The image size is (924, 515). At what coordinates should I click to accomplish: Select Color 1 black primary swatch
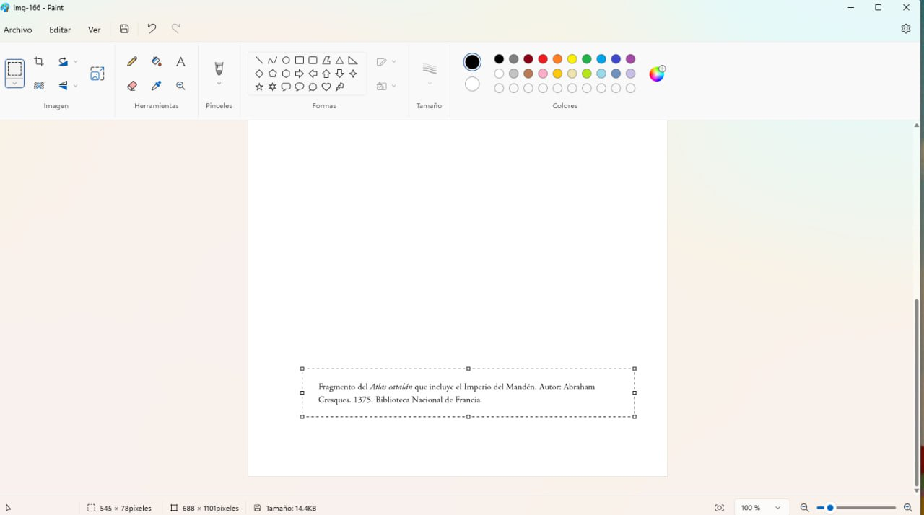[472, 62]
